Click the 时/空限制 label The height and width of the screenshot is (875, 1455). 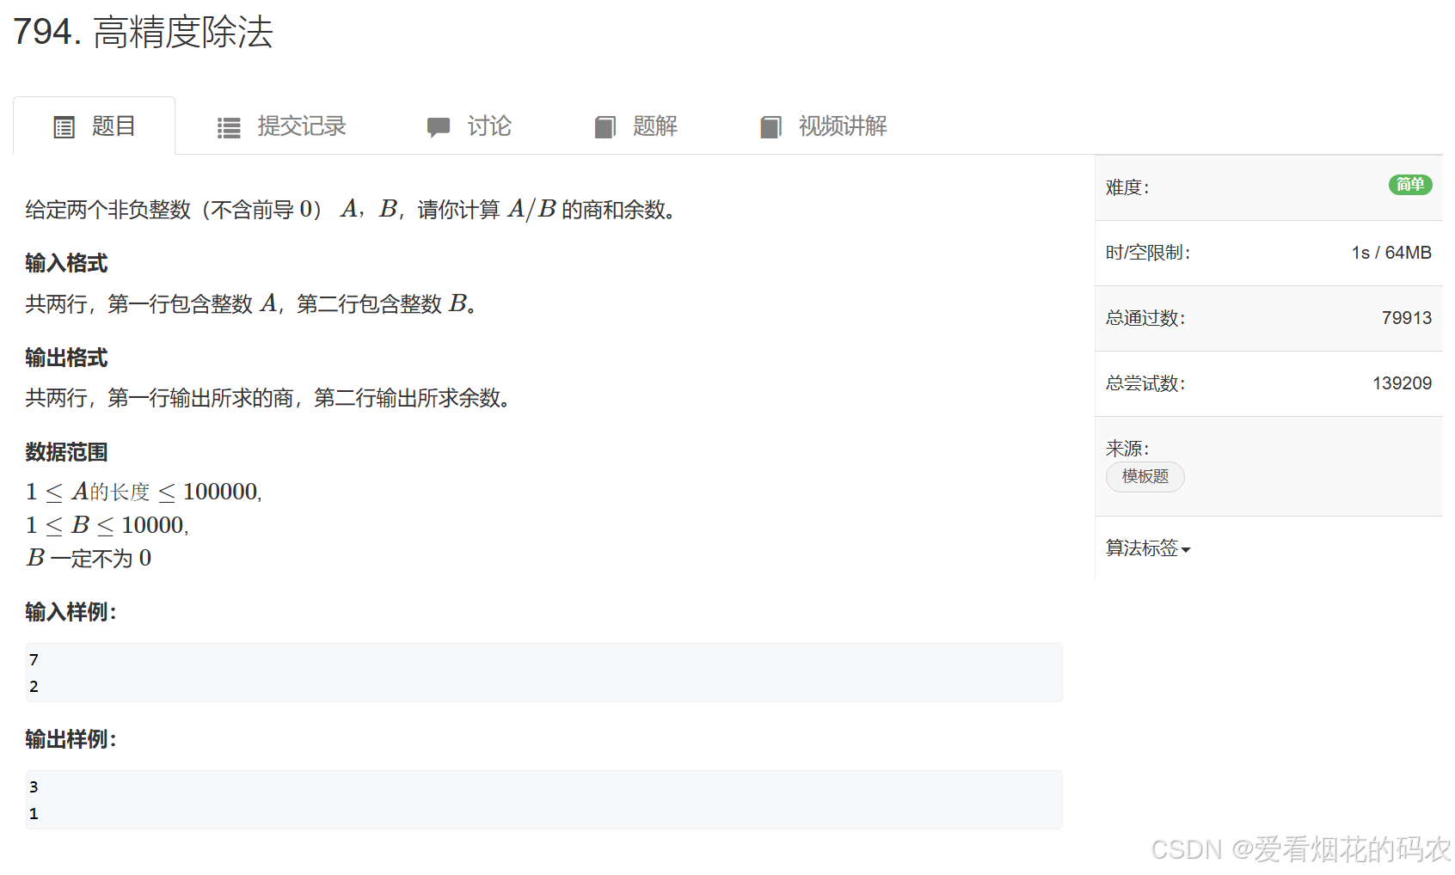click(x=1148, y=253)
